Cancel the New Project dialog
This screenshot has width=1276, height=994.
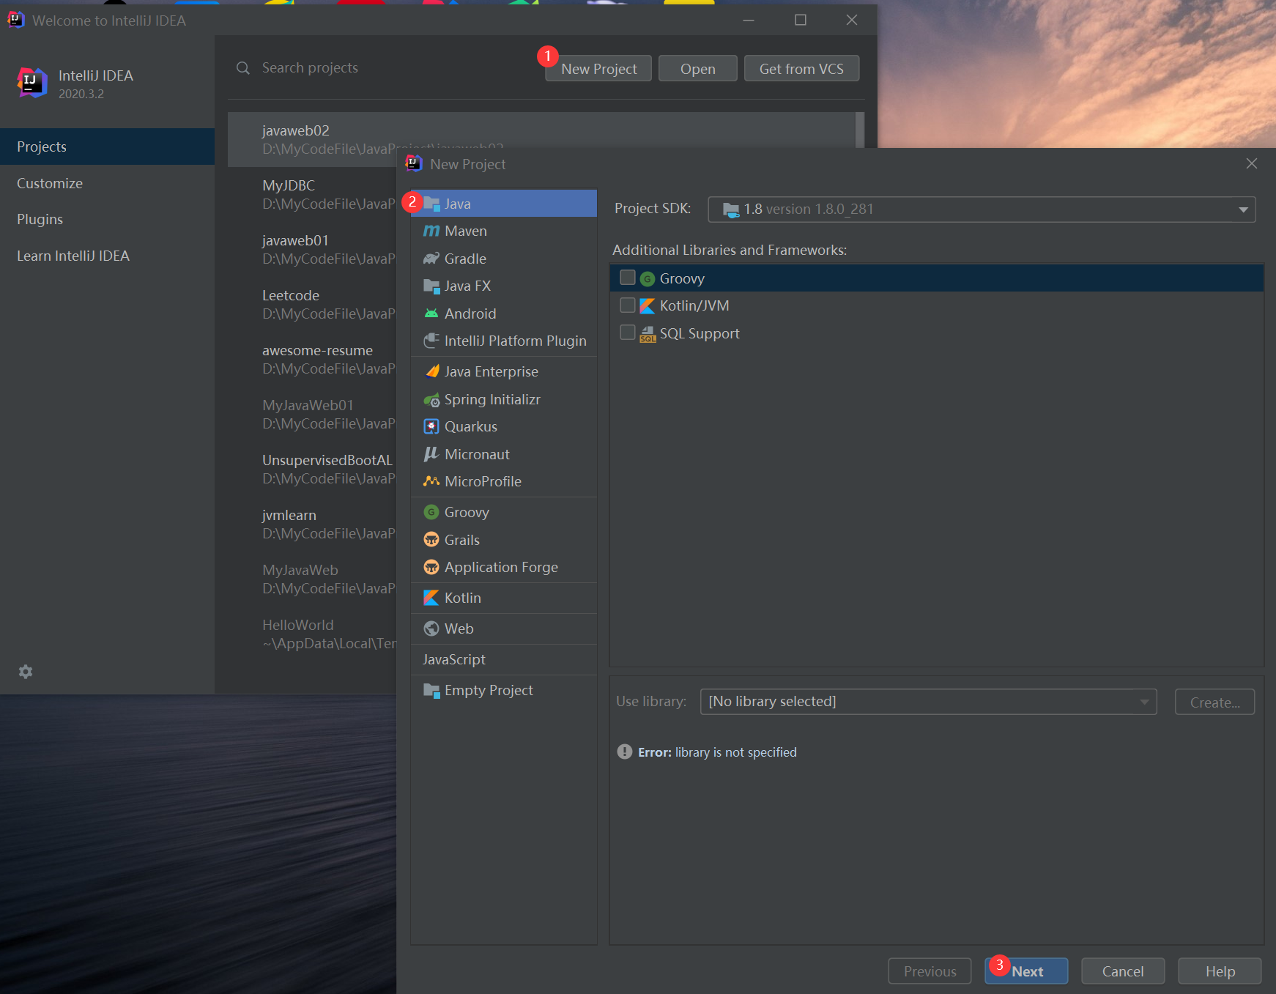(x=1123, y=971)
